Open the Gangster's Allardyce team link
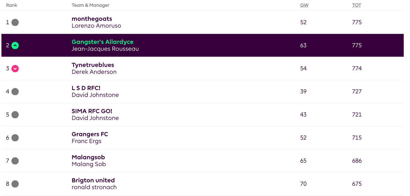This screenshot has width=410, height=196. [103, 42]
